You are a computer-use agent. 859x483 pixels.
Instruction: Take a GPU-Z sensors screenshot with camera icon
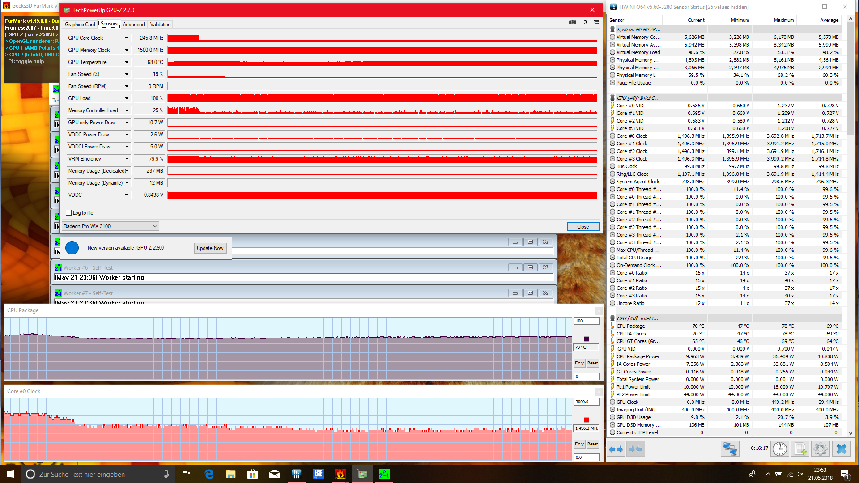pos(572,22)
